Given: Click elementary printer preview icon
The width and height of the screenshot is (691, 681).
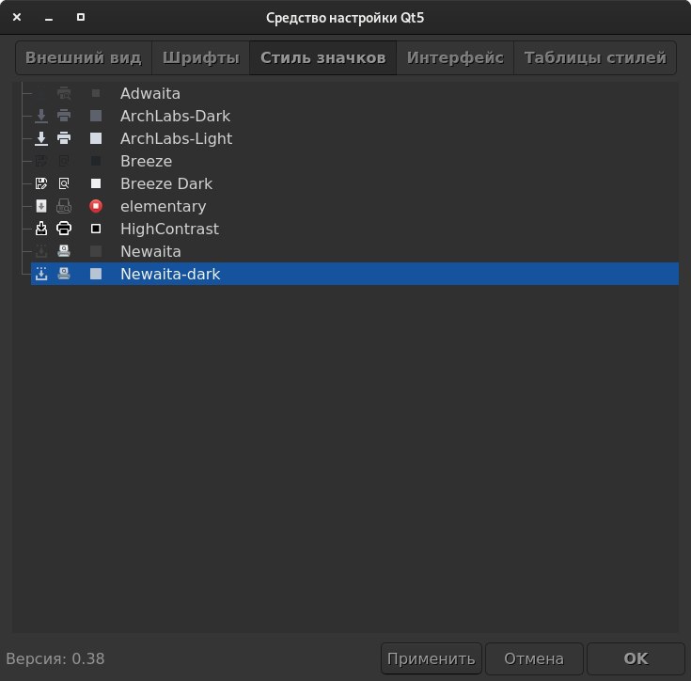Looking at the screenshot, I should (64, 206).
